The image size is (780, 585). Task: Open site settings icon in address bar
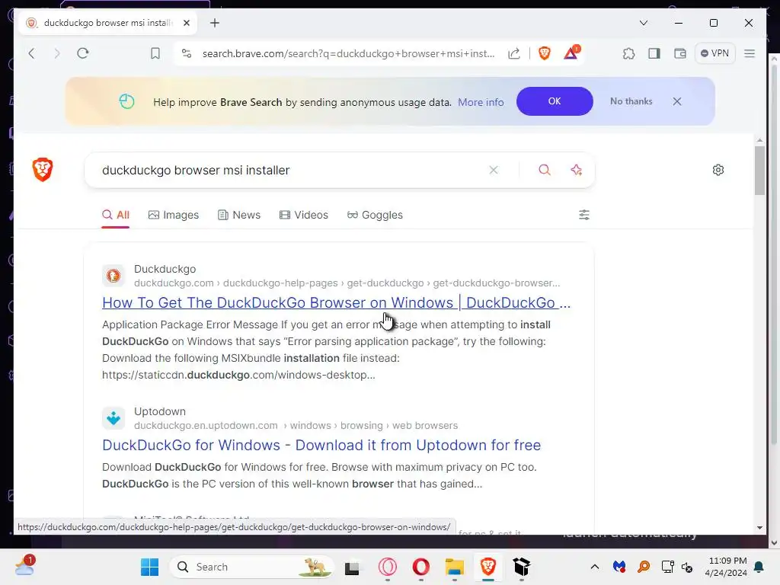coord(187,53)
